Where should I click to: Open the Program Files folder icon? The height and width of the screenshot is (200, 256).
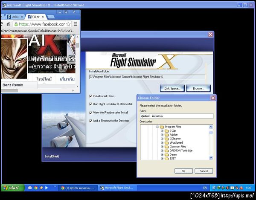pyautogui.click(x=162, y=127)
